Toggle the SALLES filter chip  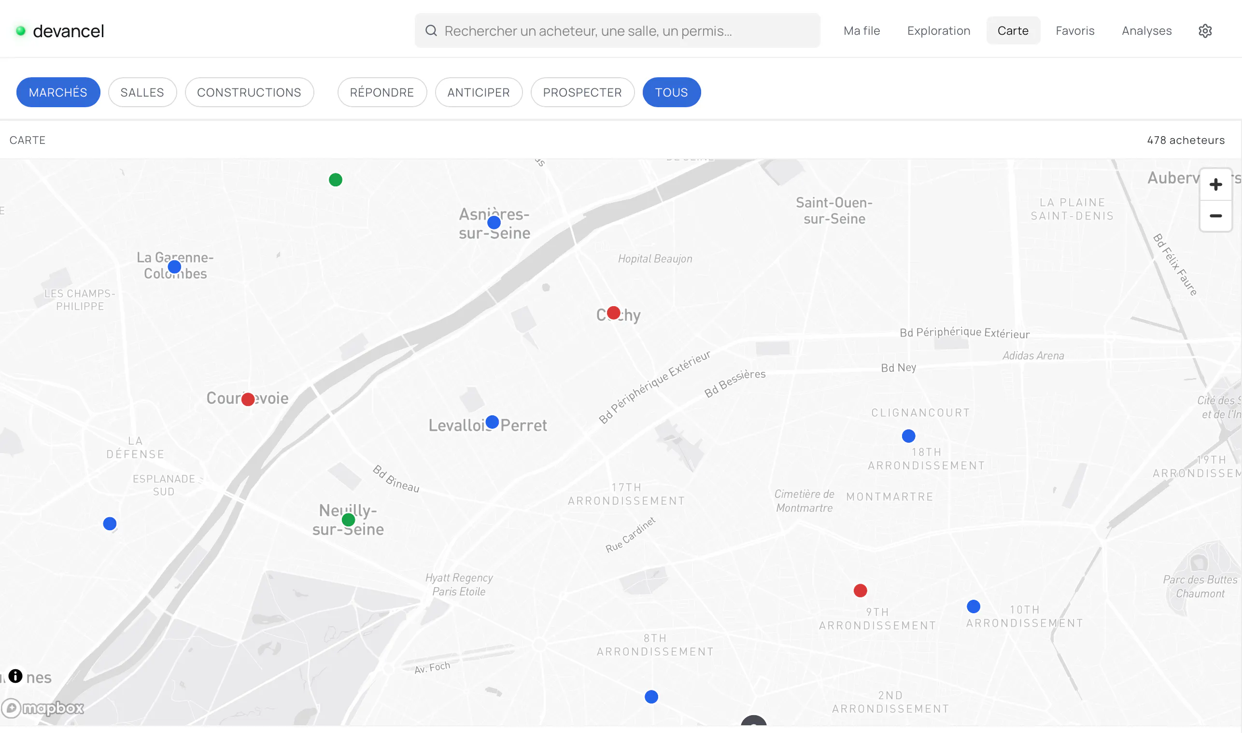pos(142,92)
